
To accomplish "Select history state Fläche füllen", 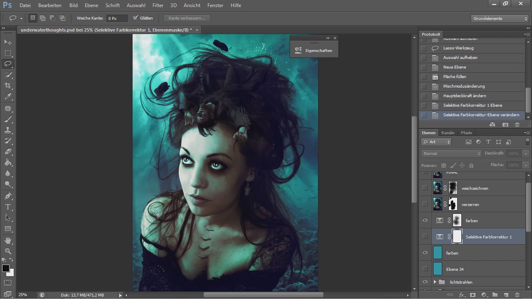I will pos(455,77).
